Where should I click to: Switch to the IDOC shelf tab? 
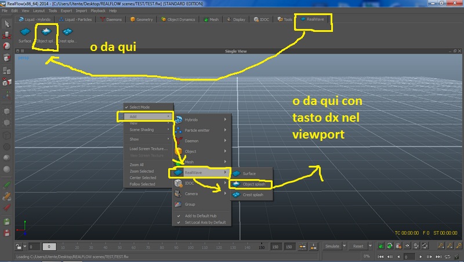(x=262, y=19)
